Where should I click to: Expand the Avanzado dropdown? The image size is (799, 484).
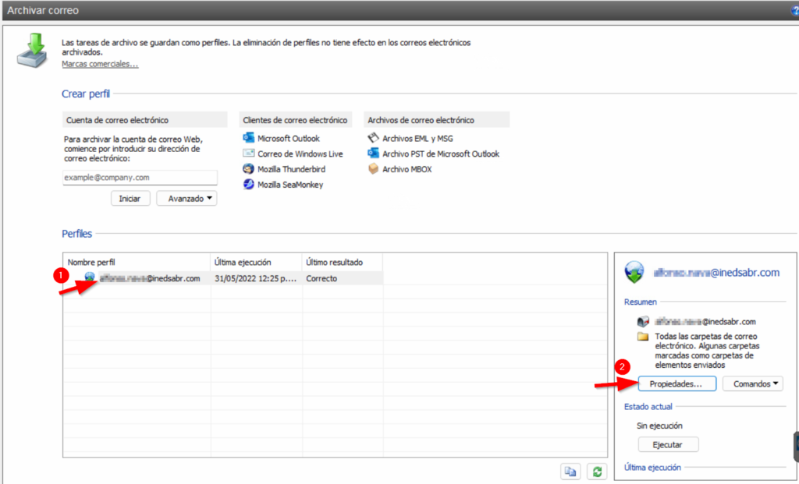pyautogui.click(x=186, y=199)
